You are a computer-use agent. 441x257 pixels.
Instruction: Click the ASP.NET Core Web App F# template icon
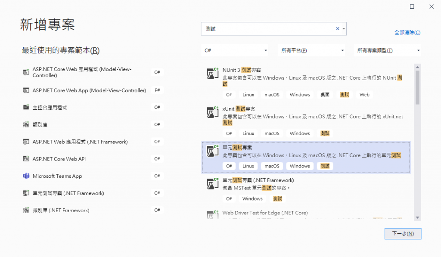tap(26, 90)
